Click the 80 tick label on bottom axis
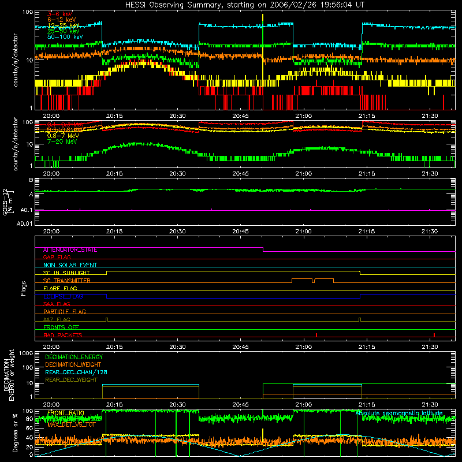Screen dimensions: 462x462 tap(29, 419)
